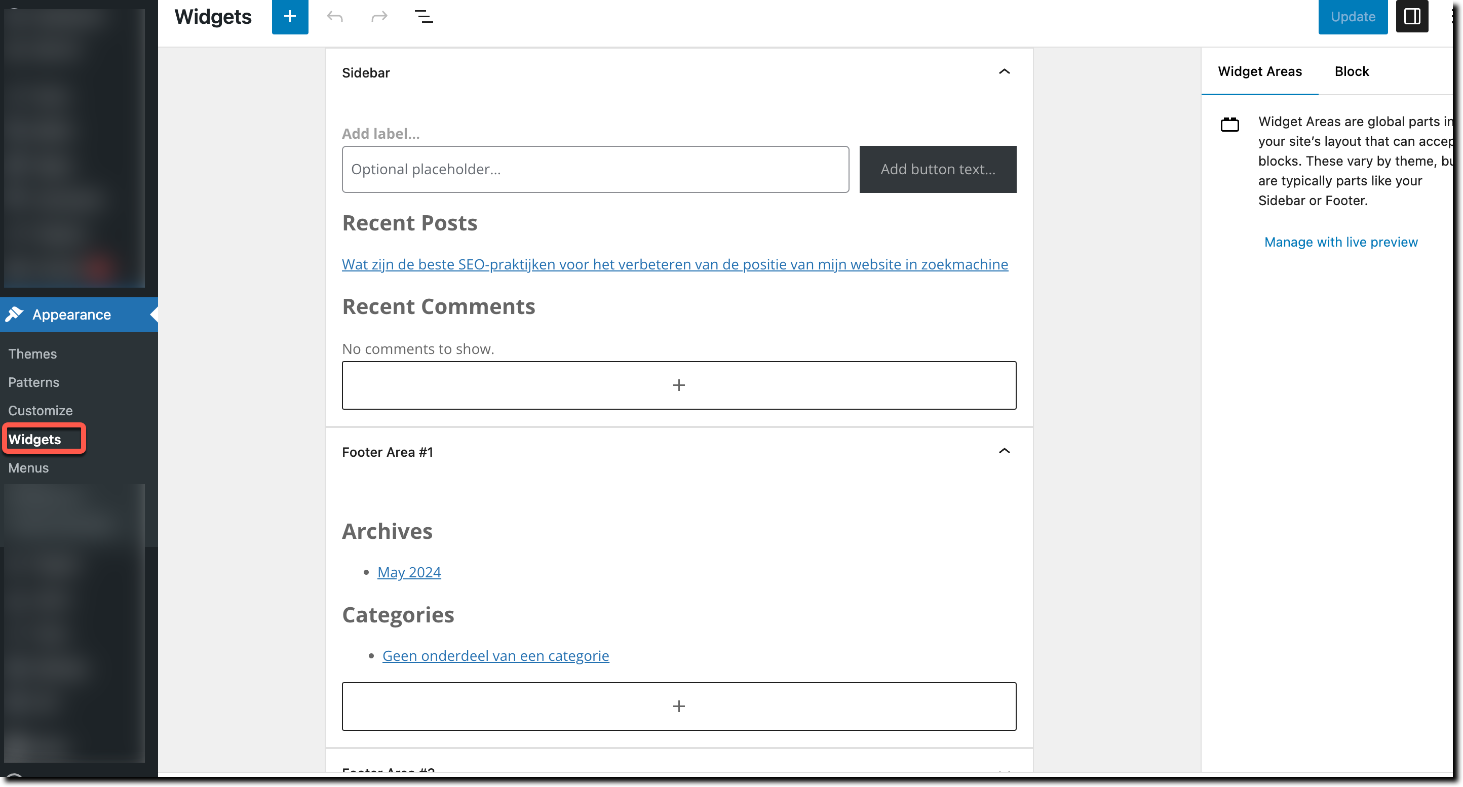The width and height of the screenshot is (1463, 787).
Task: Click the Add label text field
Action: (x=380, y=133)
